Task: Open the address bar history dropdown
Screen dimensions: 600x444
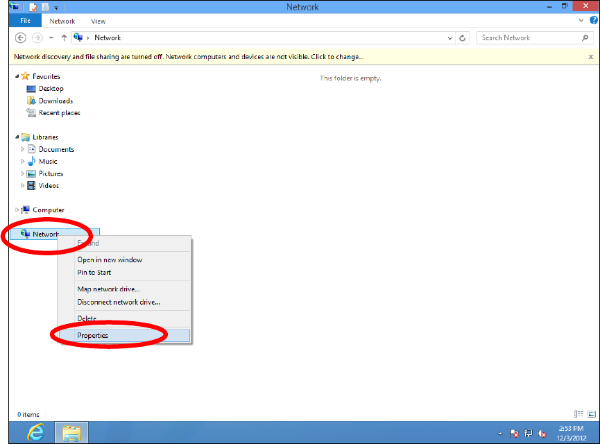Action: [449, 38]
